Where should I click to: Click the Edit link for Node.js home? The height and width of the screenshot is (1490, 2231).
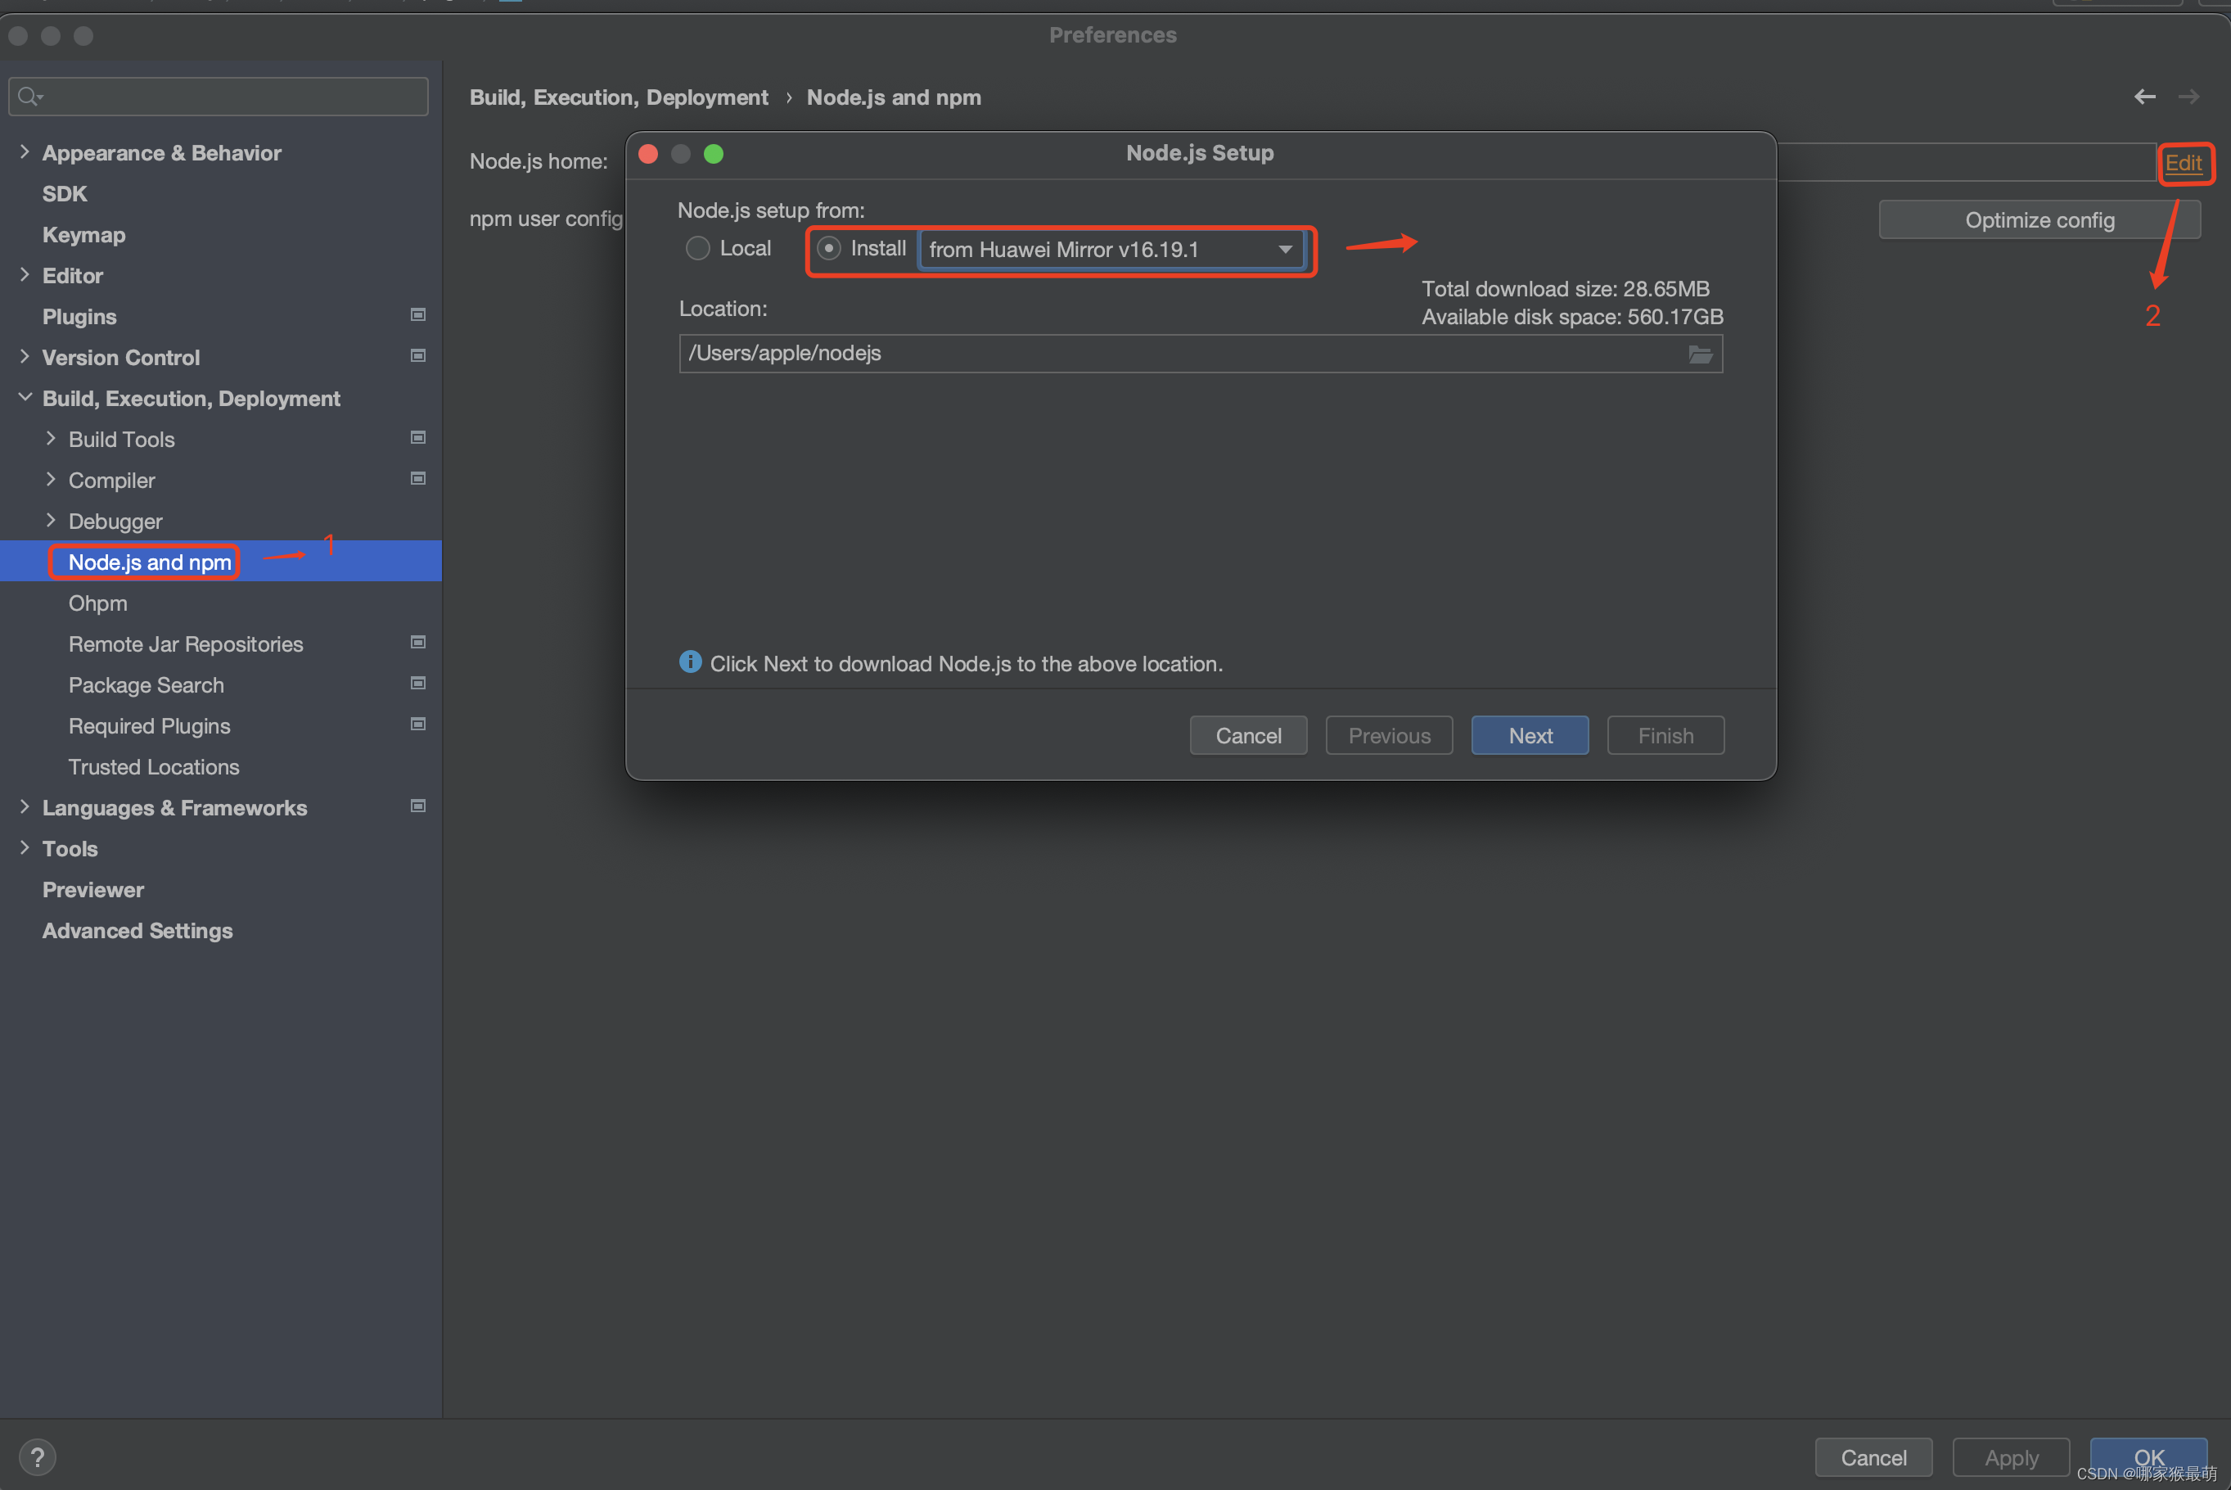(2183, 164)
